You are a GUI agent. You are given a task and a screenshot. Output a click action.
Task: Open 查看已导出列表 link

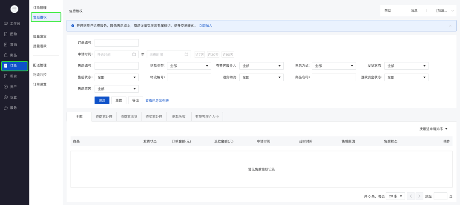(x=157, y=101)
